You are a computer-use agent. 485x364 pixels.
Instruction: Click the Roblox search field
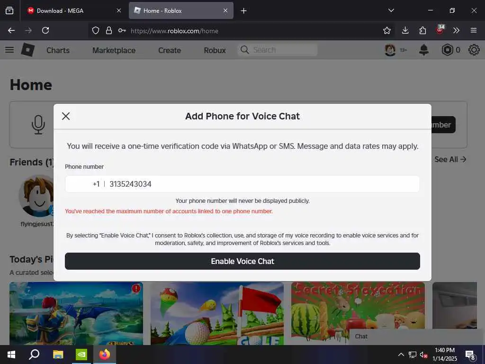(x=278, y=50)
